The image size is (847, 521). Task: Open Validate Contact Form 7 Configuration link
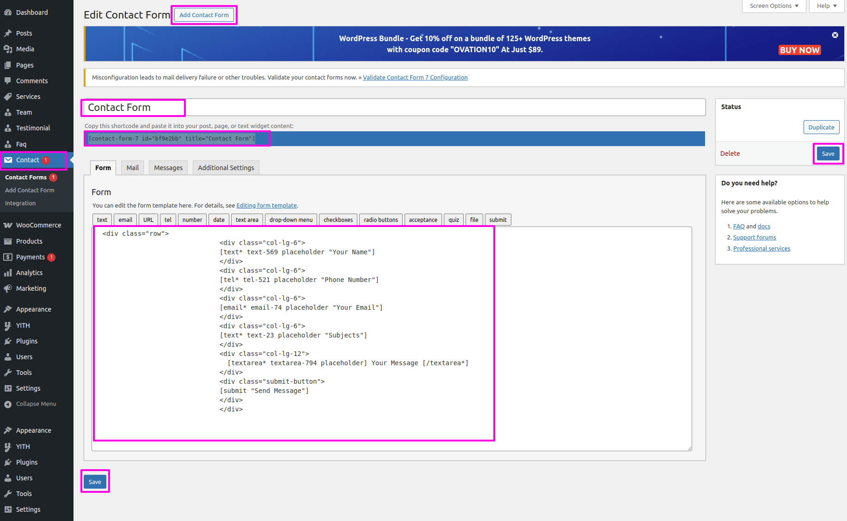point(415,77)
